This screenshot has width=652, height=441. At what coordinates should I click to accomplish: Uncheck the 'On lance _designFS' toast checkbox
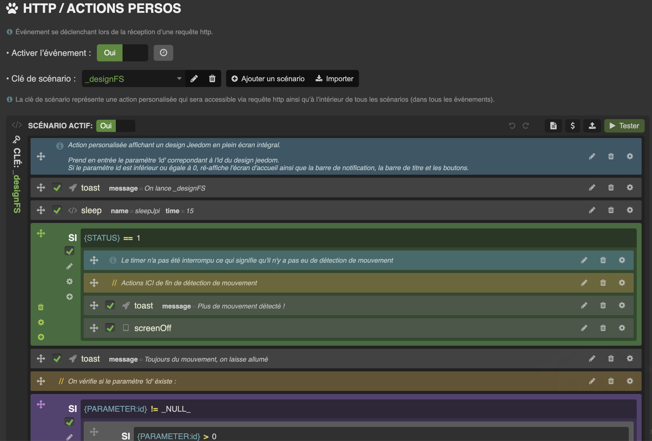pyautogui.click(x=57, y=188)
